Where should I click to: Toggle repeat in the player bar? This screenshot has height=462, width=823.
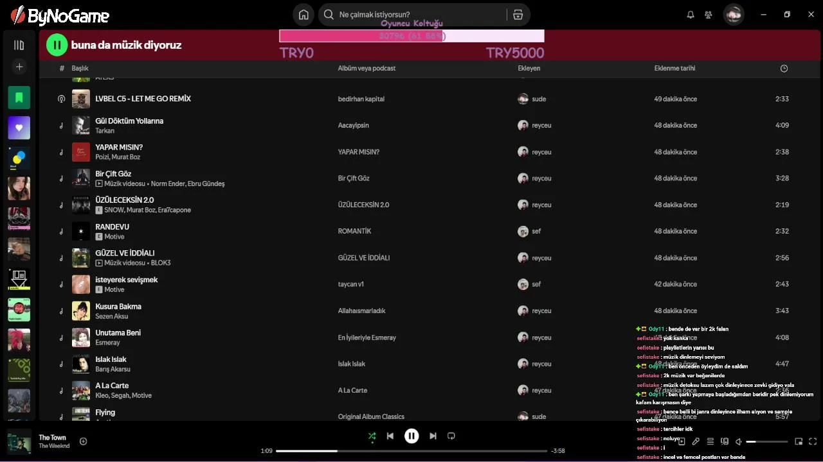coord(451,436)
